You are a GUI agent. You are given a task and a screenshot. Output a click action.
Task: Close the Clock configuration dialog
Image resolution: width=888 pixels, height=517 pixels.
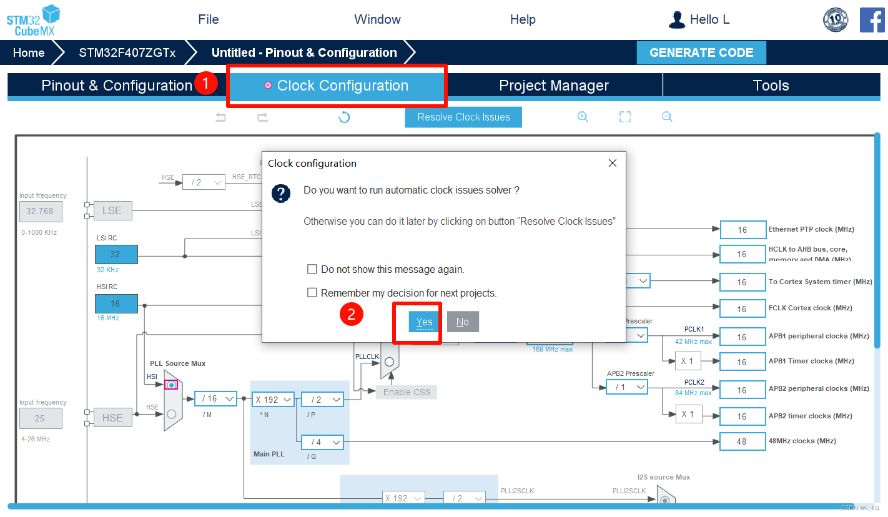click(613, 163)
